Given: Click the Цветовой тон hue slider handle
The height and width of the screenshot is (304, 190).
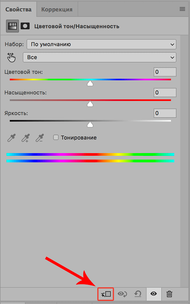Looking at the screenshot, I should tap(90, 84).
